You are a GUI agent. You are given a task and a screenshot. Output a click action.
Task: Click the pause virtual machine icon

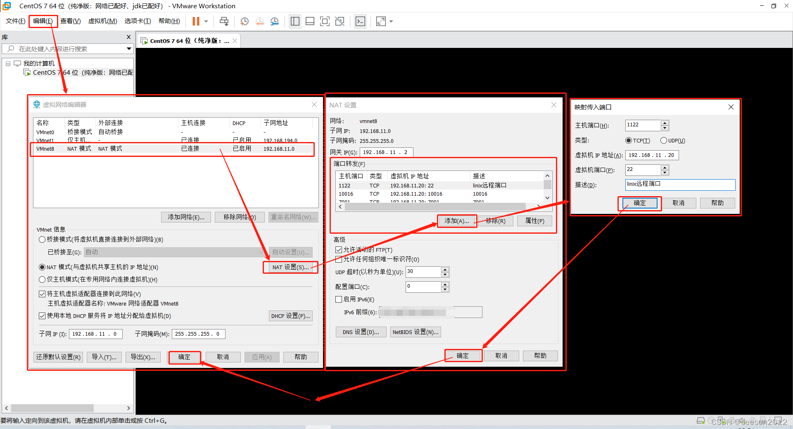click(x=196, y=21)
